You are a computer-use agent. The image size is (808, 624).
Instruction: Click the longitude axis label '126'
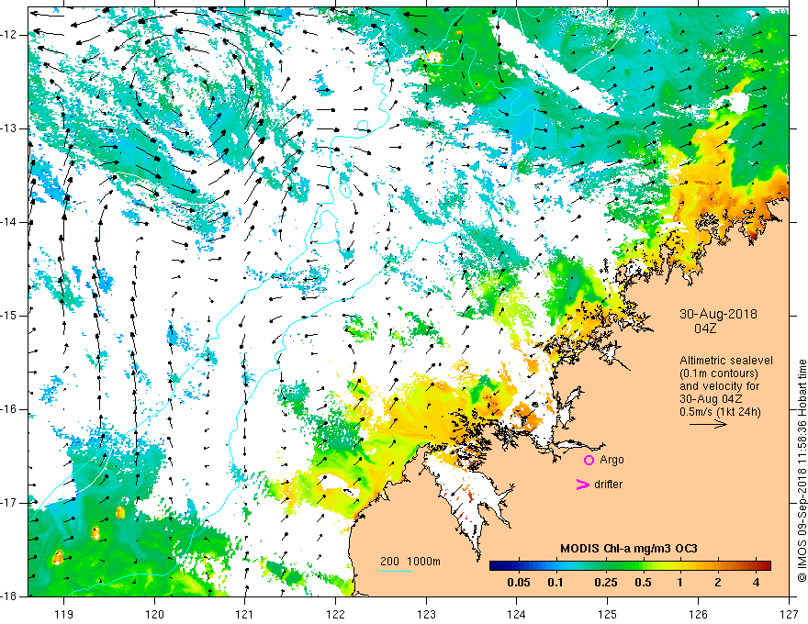coord(698,614)
